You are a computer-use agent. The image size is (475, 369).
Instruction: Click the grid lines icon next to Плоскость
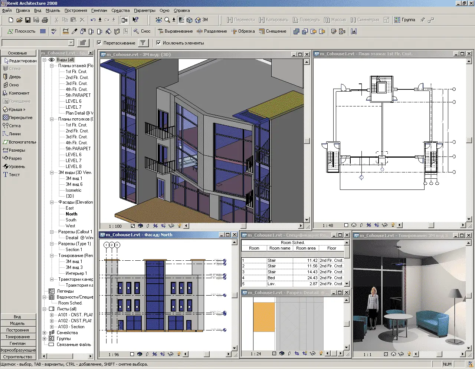point(43,32)
